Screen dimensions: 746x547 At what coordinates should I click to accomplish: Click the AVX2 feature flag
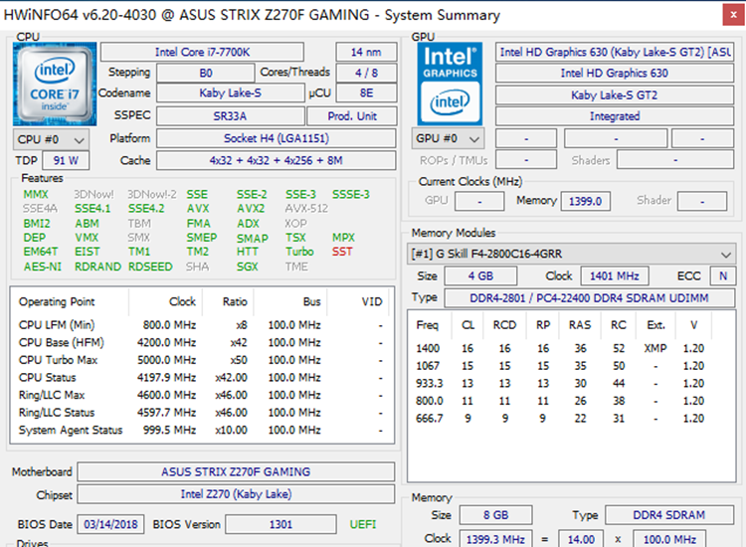tap(251, 208)
